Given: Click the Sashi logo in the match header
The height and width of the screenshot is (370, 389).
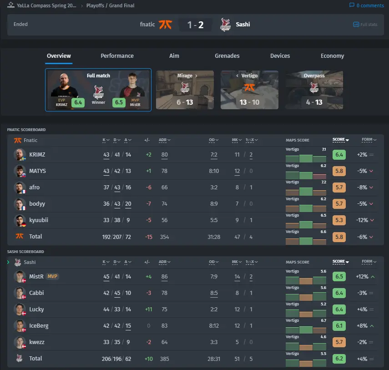Looking at the screenshot, I should coord(225,24).
